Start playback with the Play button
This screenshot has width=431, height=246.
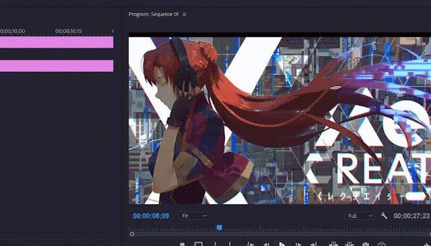(x=282, y=244)
